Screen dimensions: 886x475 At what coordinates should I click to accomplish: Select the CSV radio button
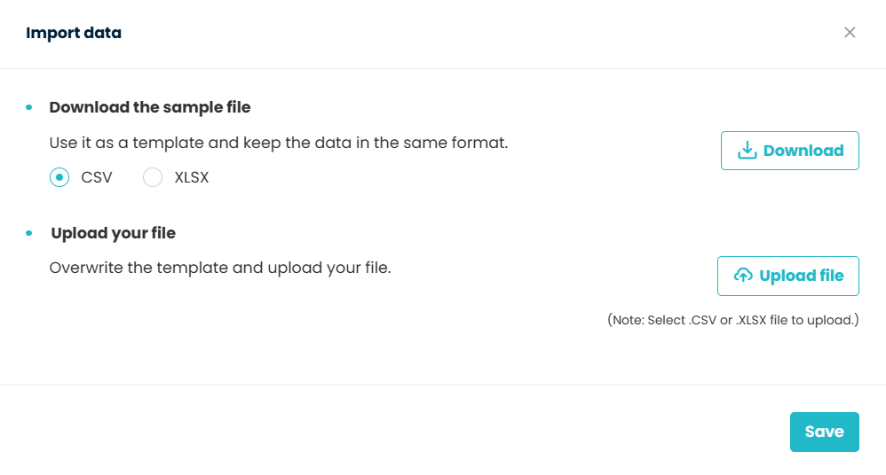tap(59, 177)
